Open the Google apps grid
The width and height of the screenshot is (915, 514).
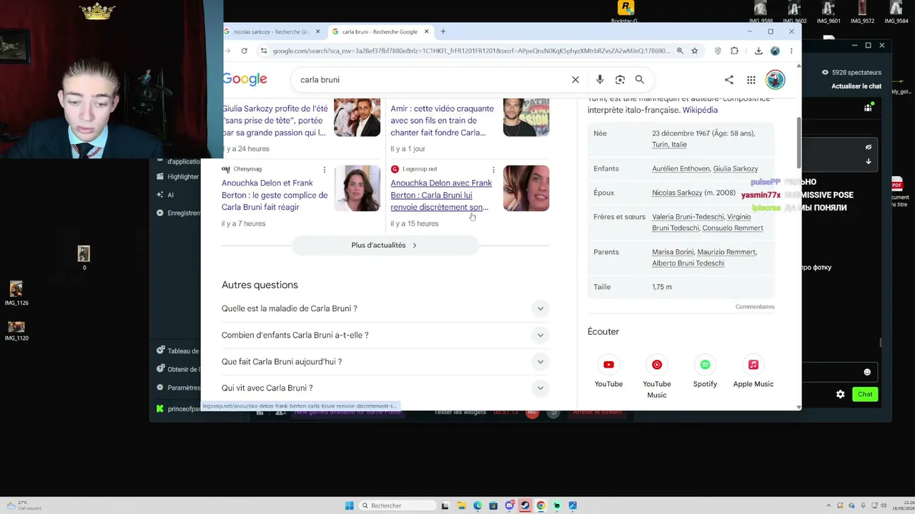coord(751,80)
